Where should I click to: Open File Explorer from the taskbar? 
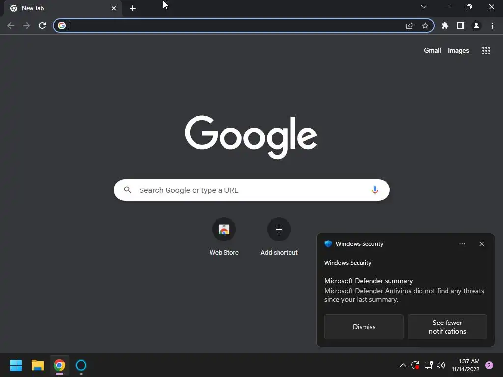37,365
